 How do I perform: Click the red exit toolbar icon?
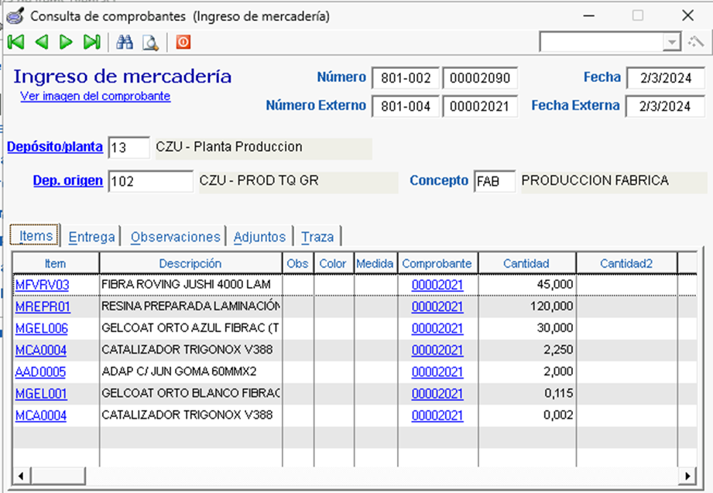183,43
